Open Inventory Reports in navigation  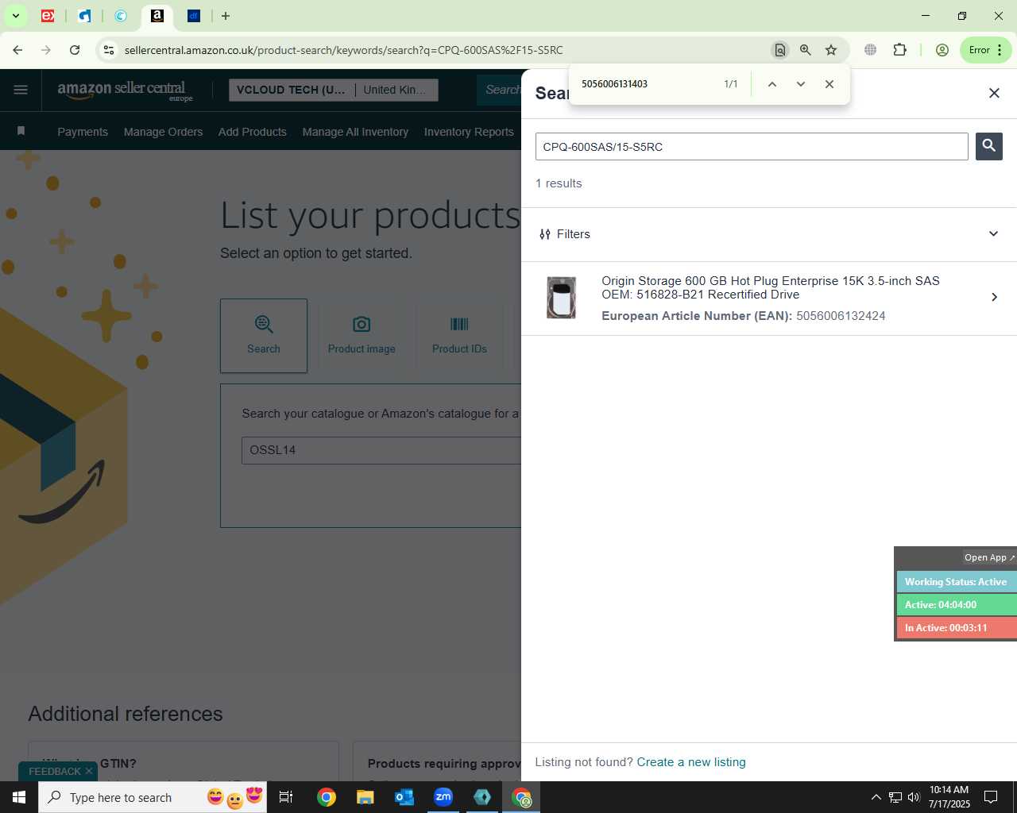click(469, 132)
